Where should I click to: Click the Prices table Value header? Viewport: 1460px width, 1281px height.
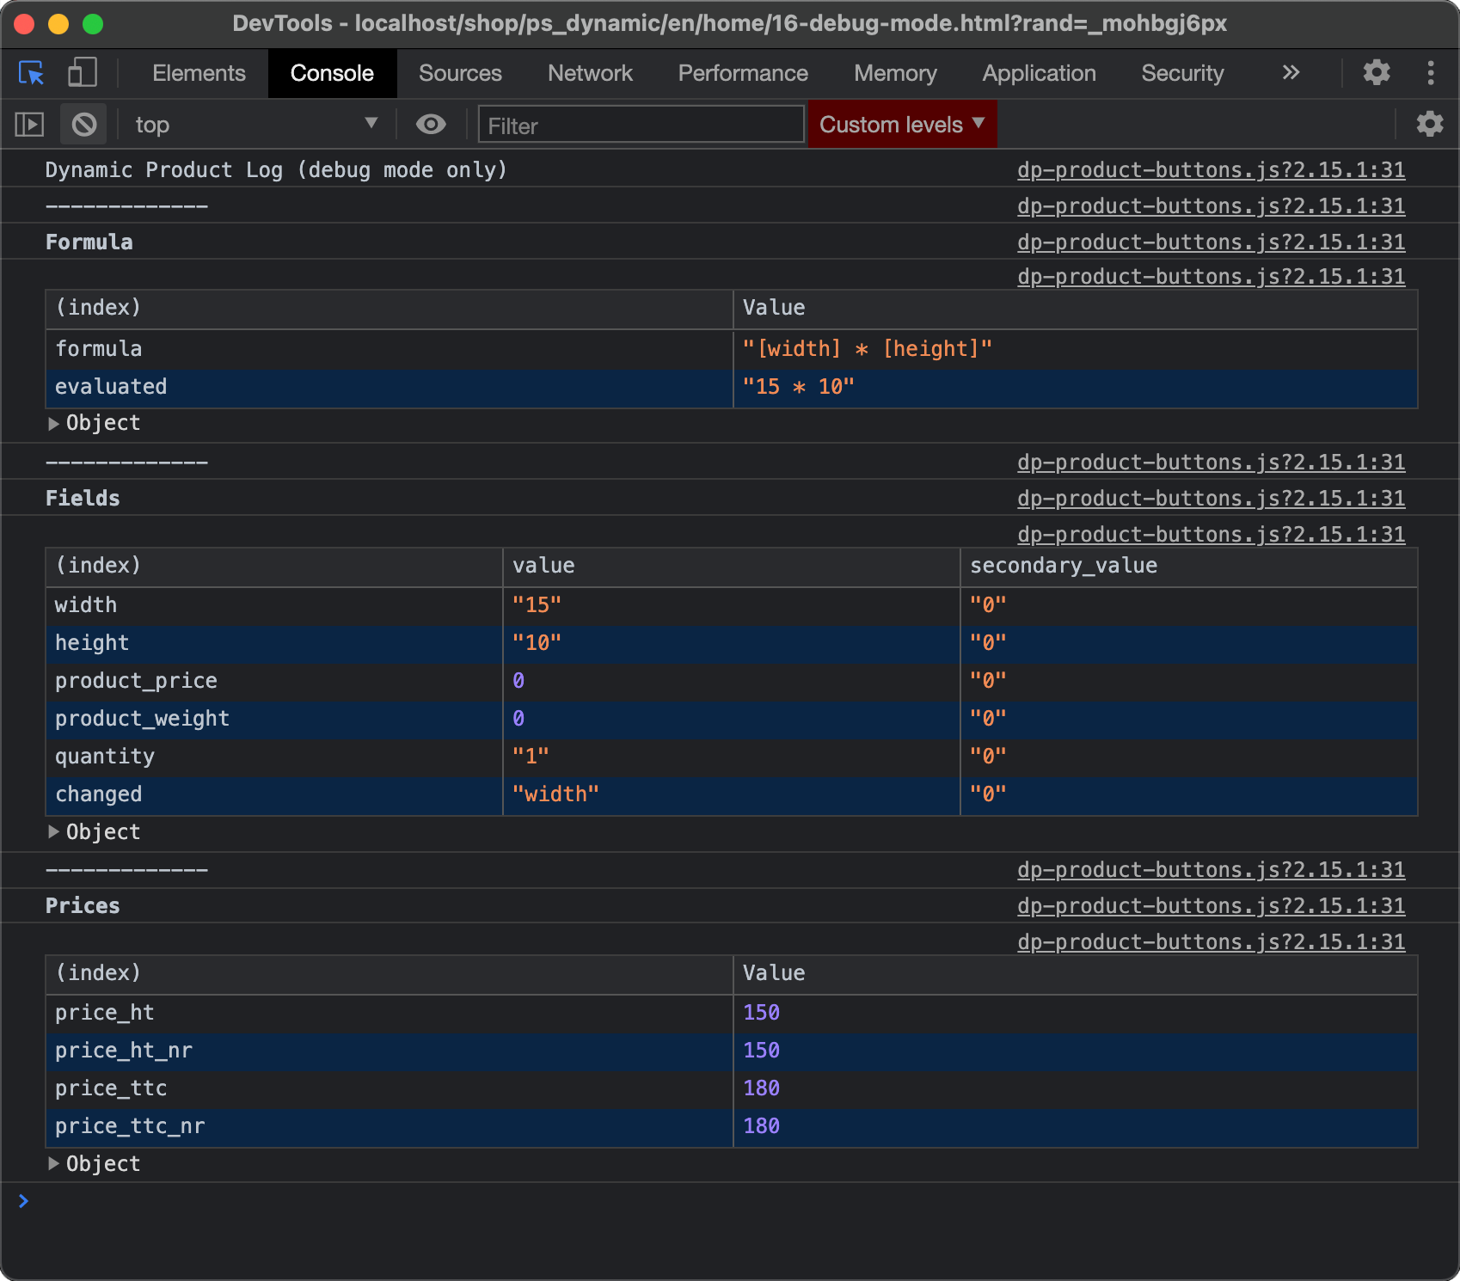coord(1075,974)
